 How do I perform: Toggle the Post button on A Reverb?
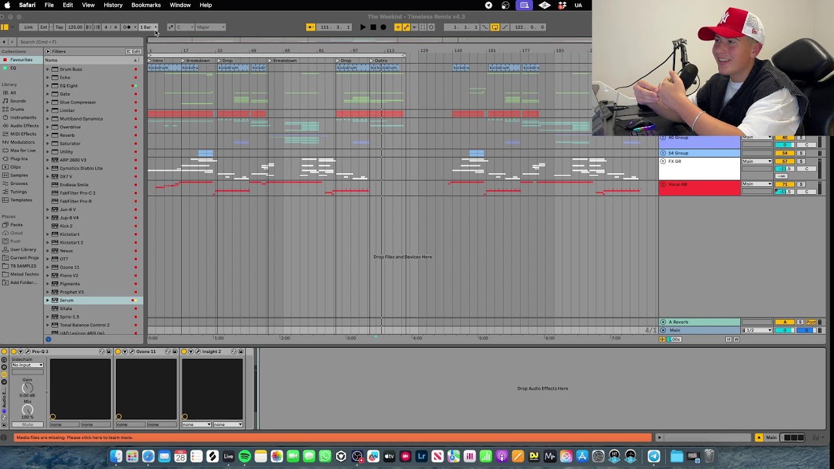(x=812, y=322)
